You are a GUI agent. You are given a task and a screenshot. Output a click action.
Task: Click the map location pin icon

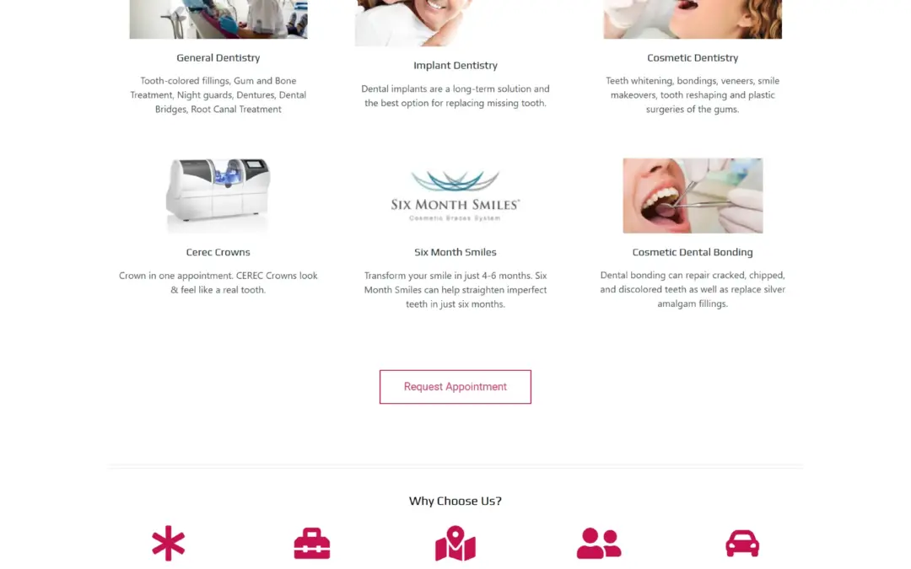tap(455, 544)
